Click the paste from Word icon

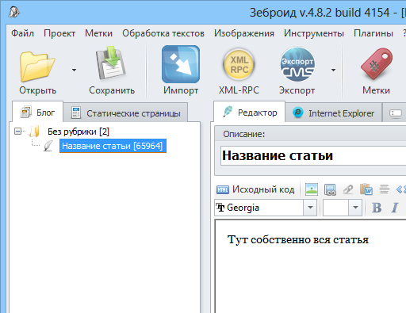pos(366,189)
